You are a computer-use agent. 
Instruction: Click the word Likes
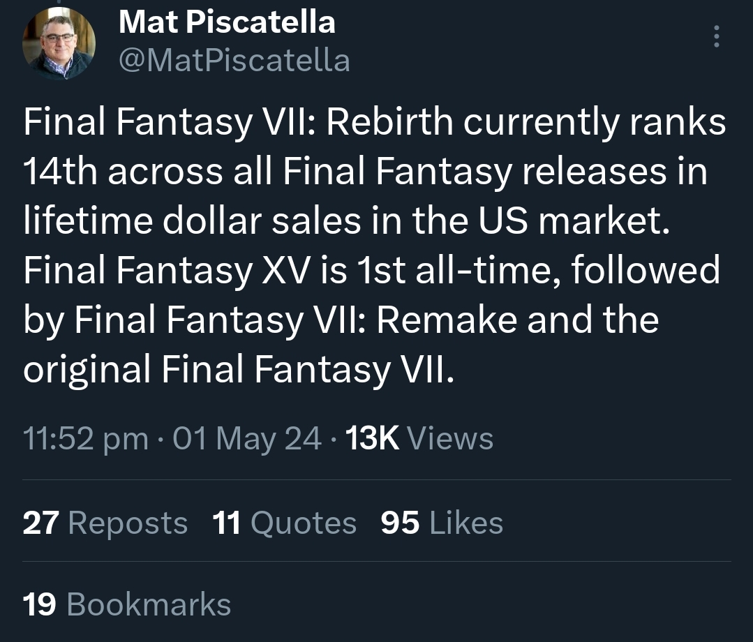[466, 523]
